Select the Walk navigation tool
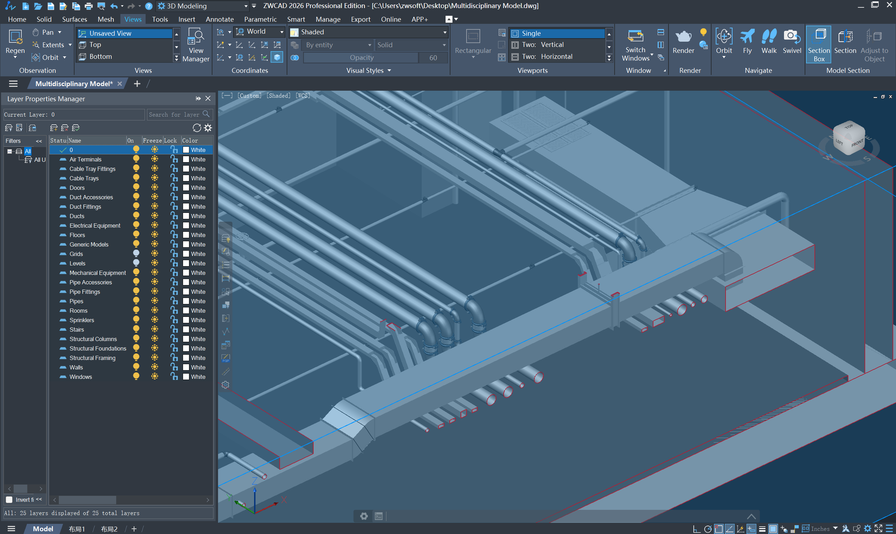 tap(769, 41)
